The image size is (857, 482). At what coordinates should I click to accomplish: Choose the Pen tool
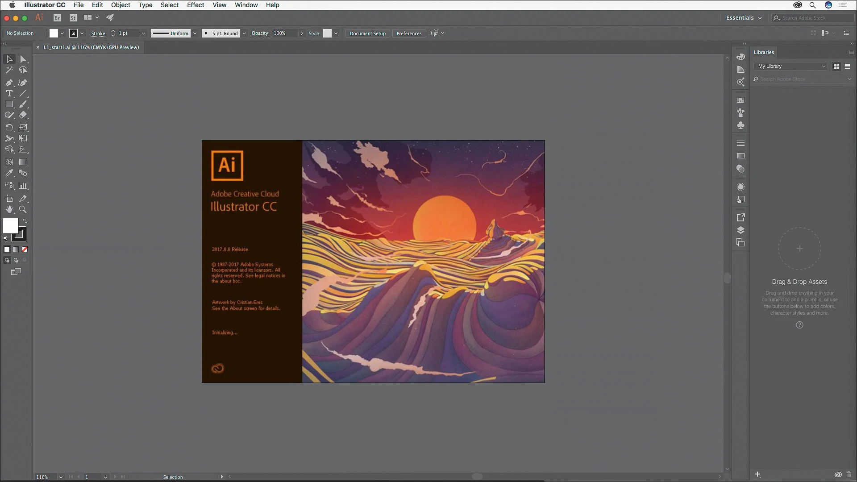pyautogui.click(x=9, y=83)
